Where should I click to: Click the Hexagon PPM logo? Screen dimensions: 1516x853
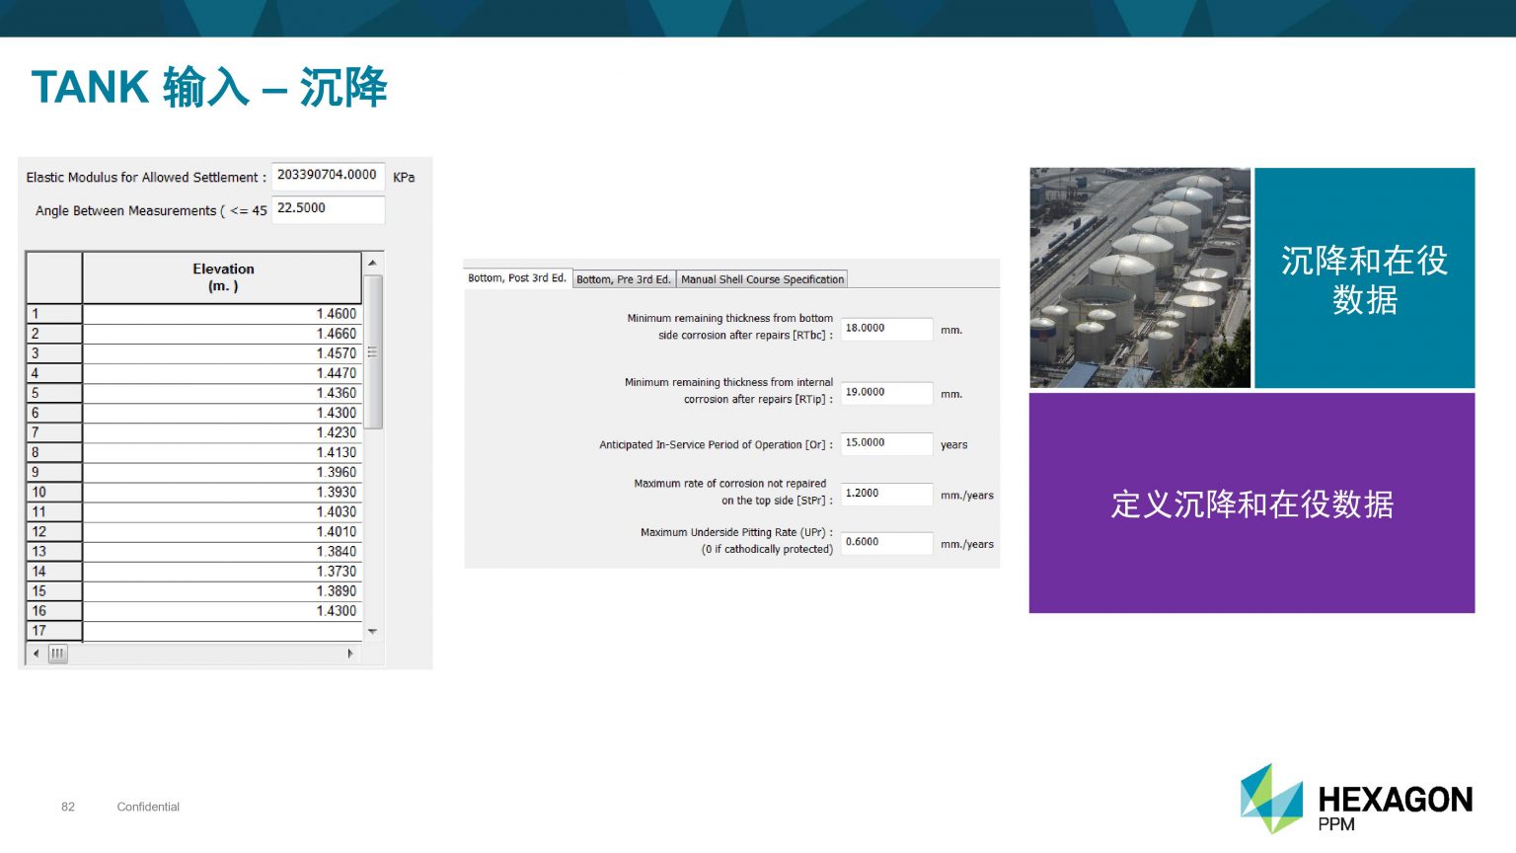pyautogui.click(x=1355, y=799)
